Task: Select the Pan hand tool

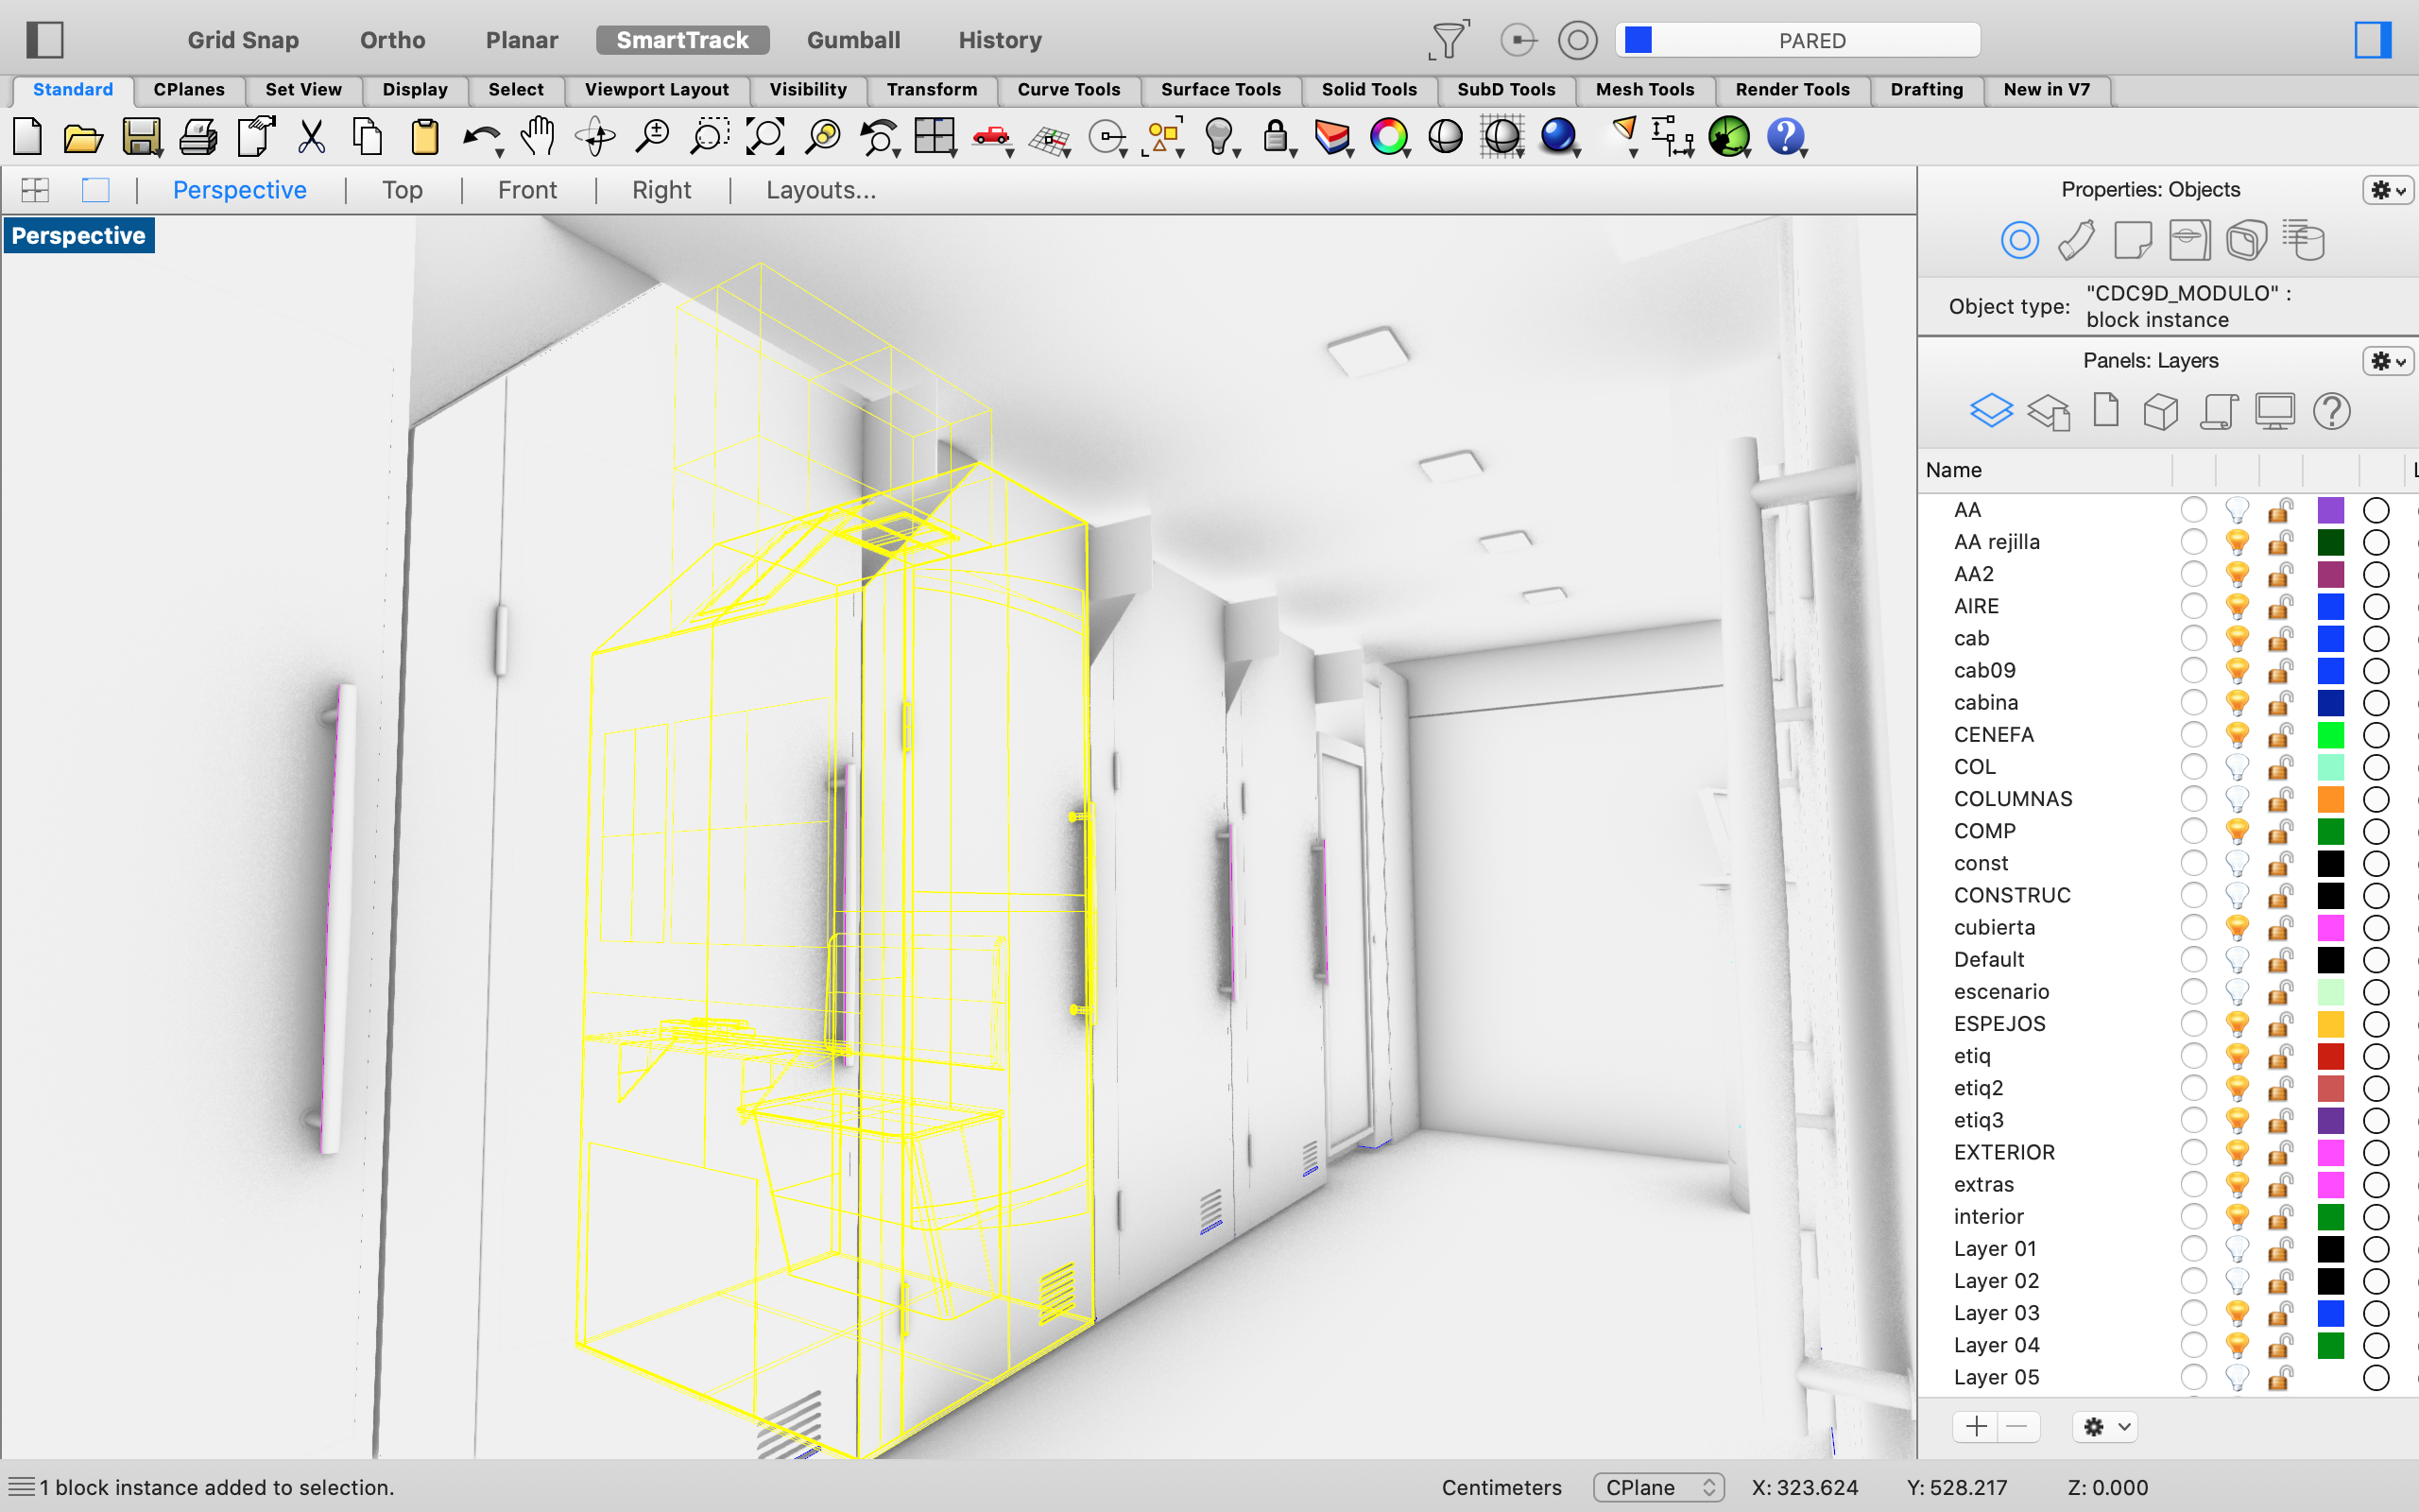Action: [538, 137]
